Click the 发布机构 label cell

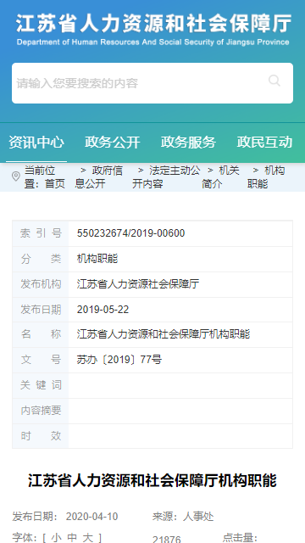pos(41,284)
